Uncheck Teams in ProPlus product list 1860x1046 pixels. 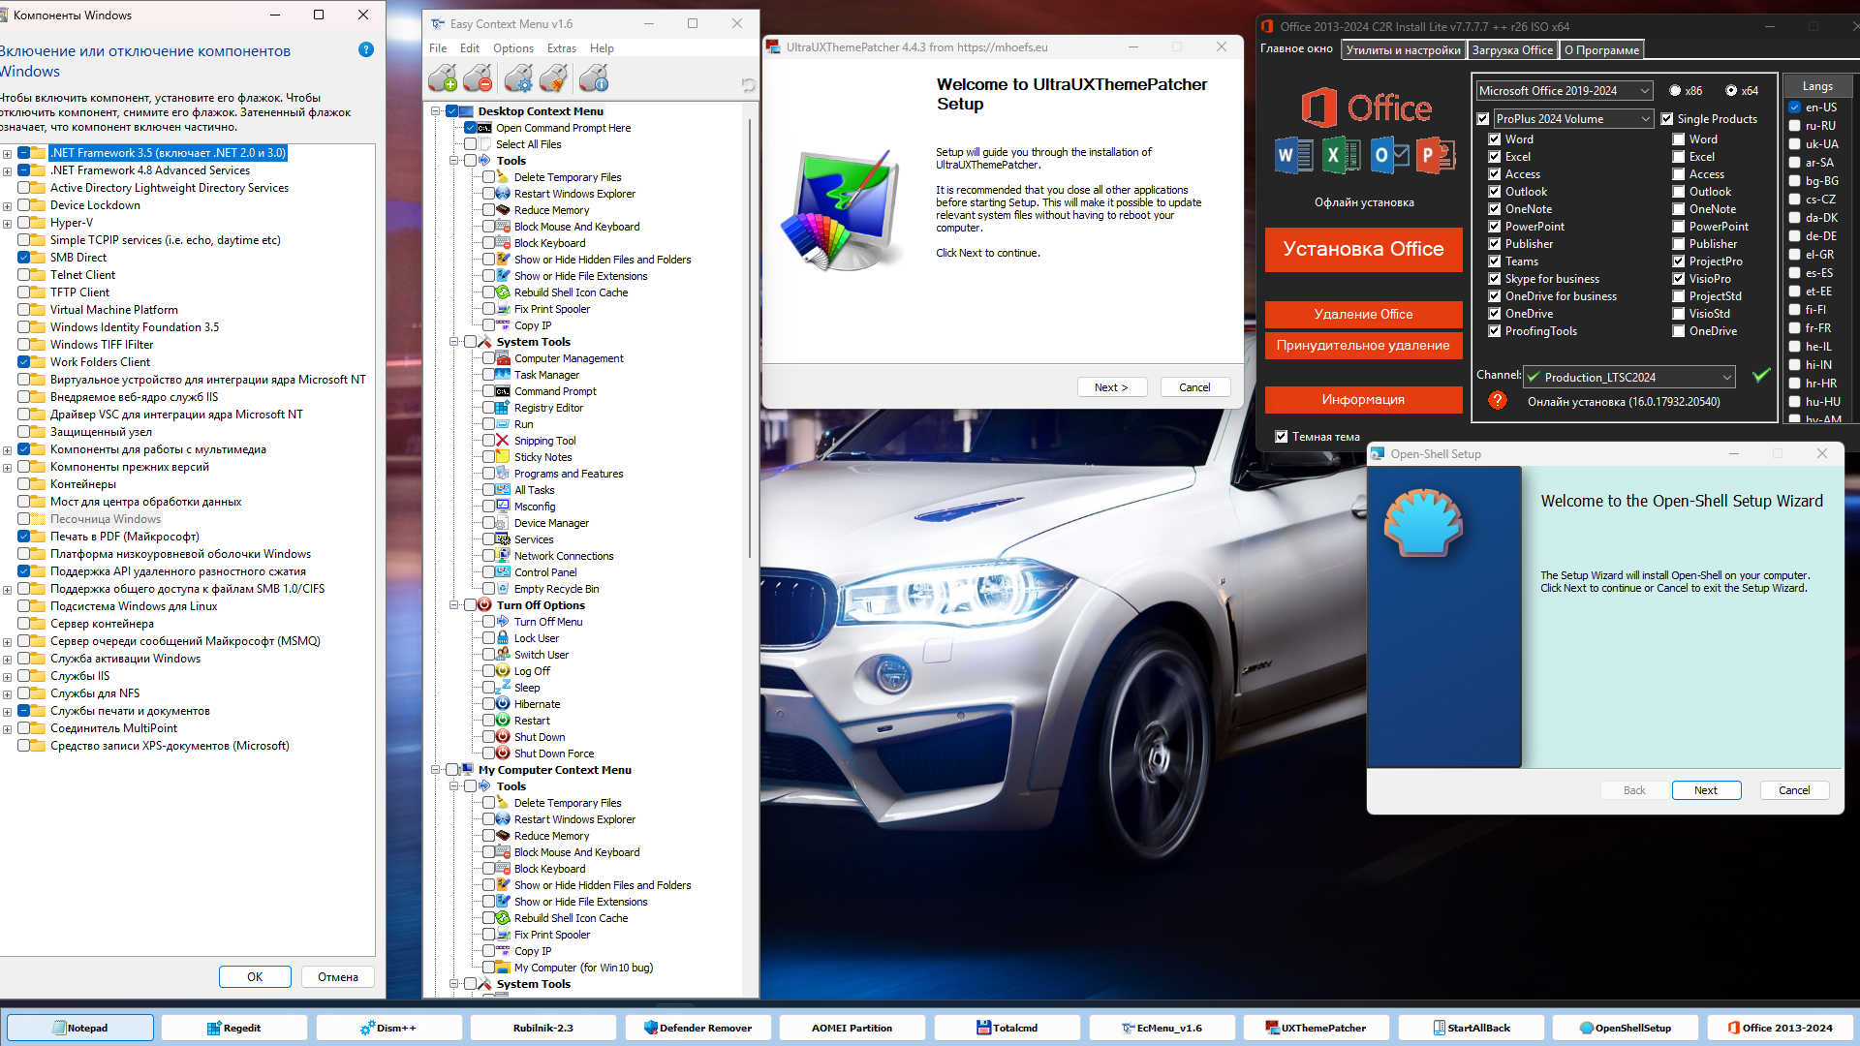tap(1495, 261)
